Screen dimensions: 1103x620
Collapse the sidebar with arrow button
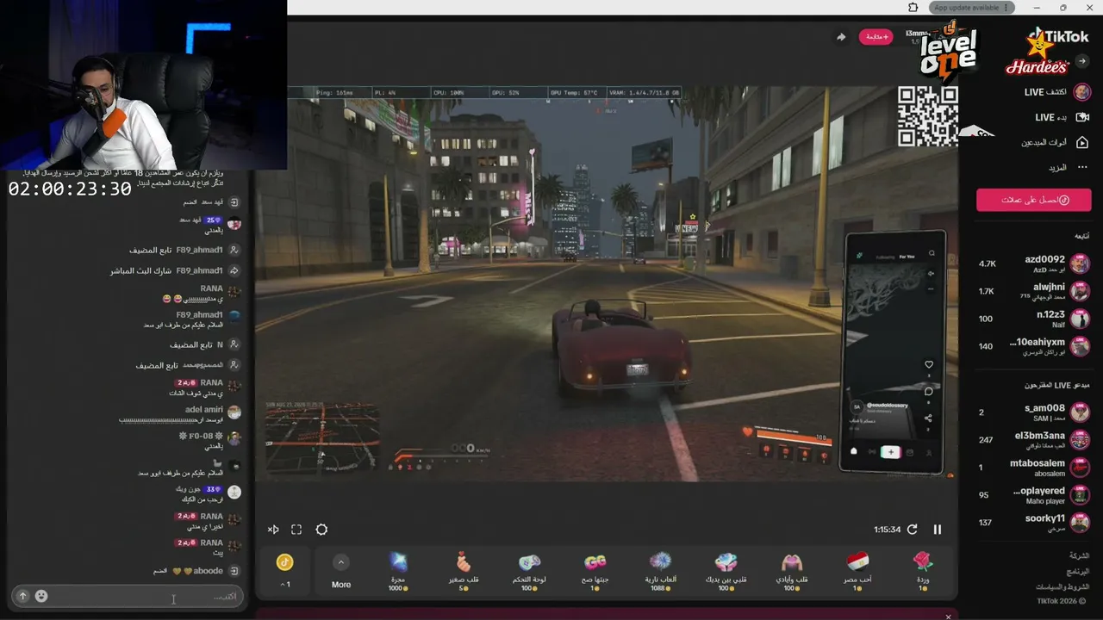[x=1082, y=61]
